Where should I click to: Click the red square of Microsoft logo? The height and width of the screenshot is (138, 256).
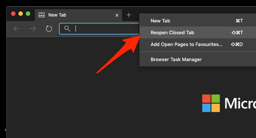(206, 99)
